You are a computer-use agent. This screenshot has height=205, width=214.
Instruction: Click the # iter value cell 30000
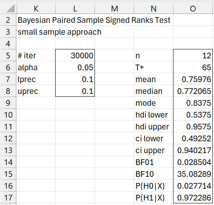point(75,55)
